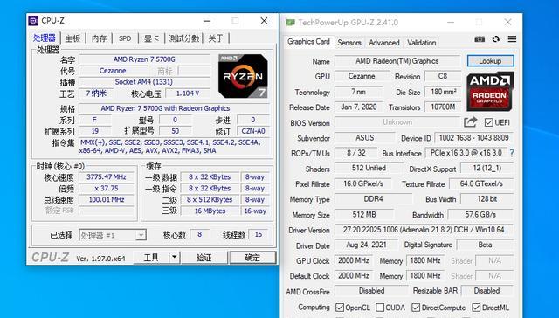Open the Graphics Card tab in GPU-Z
This screenshot has width=559, height=318.
pos(308,42)
